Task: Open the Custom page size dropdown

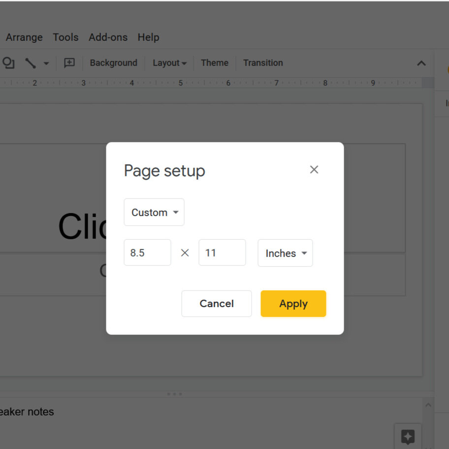Action: tap(154, 212)
